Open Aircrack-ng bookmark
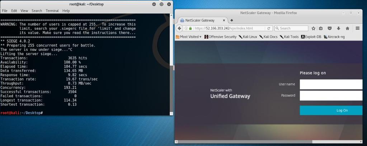Image resolution: width=367 pixels, height=146 pixels. click(334, 36)
